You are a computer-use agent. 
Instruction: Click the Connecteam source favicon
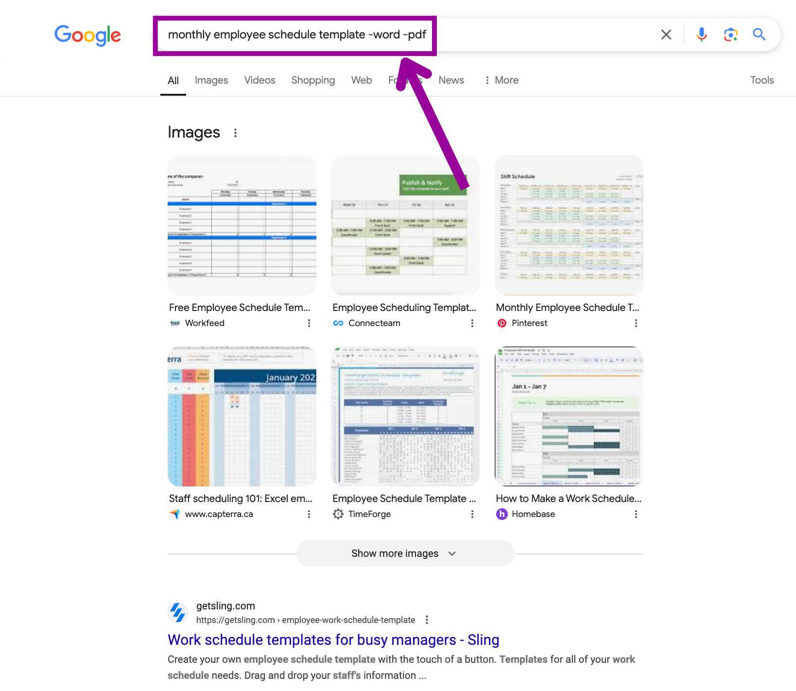point(338,323)
